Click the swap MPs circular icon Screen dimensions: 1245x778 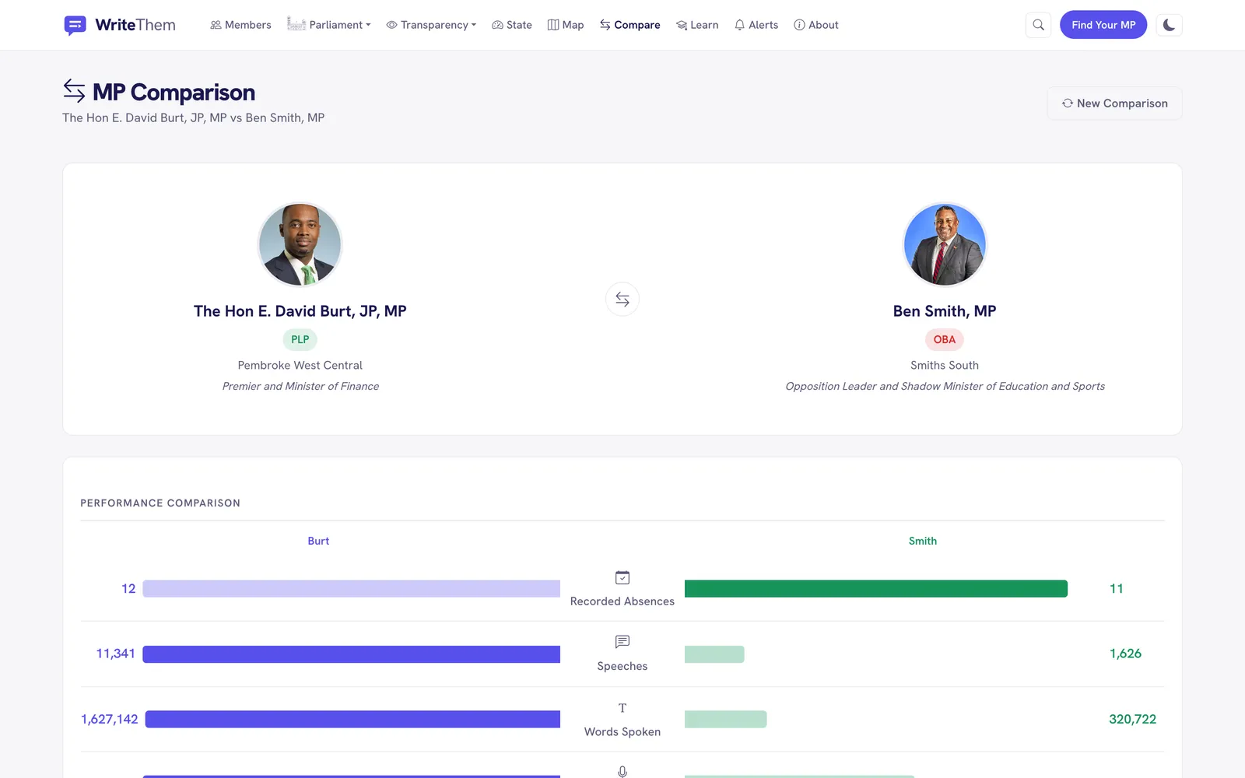622,299
